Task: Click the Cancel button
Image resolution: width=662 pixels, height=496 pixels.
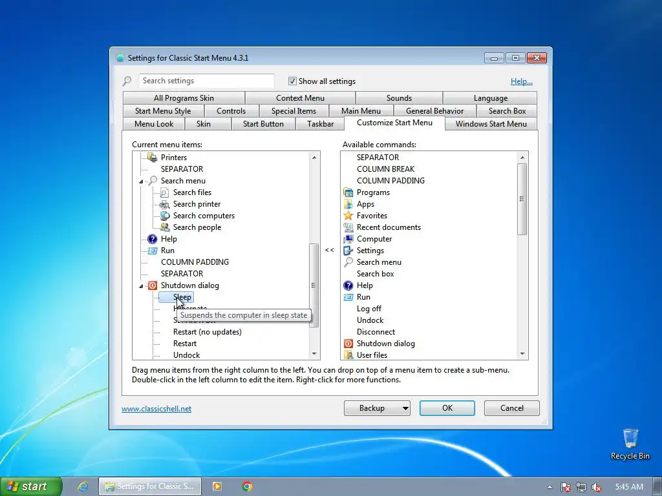Action: 512,408
